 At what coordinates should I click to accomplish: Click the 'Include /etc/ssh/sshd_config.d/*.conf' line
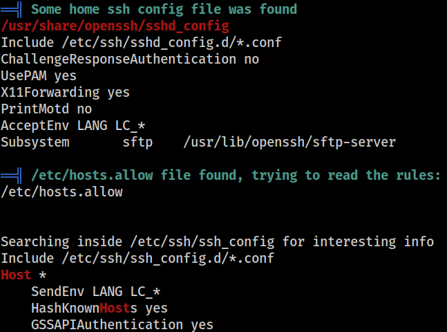point(142,43)
